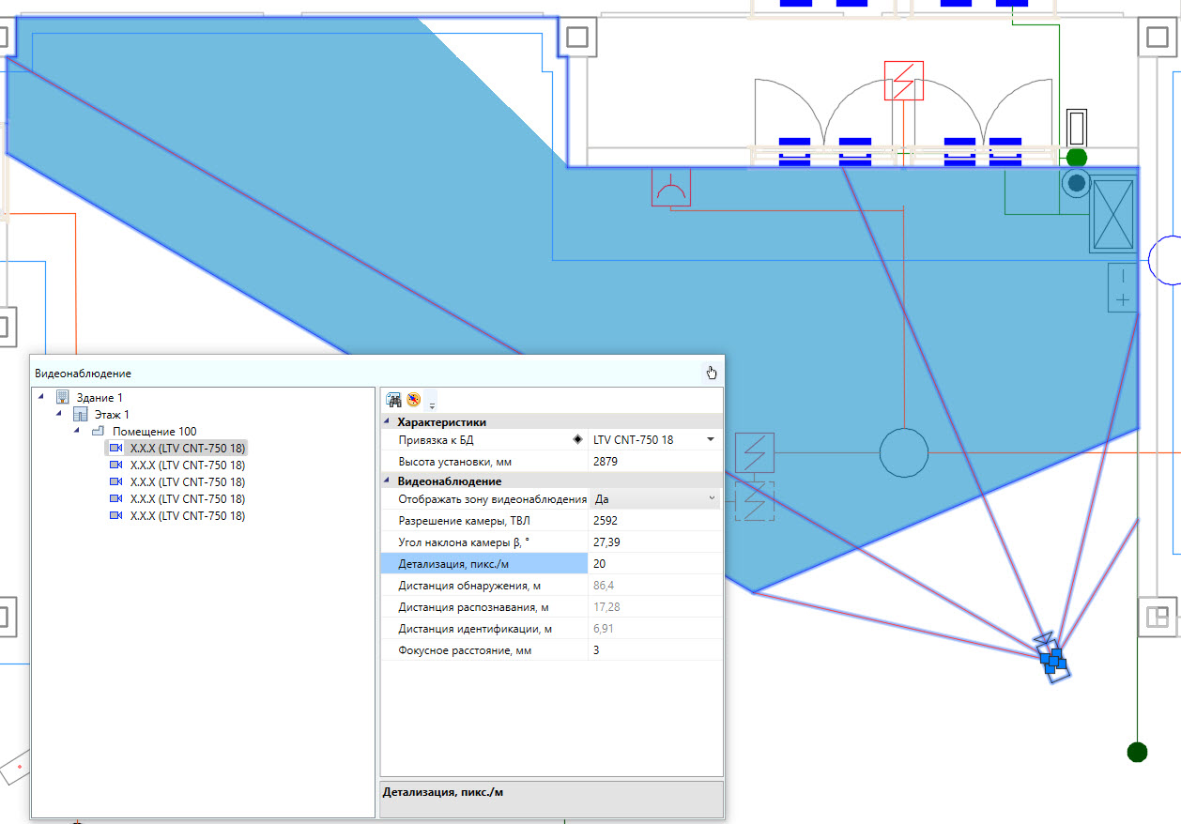Collapse the Здание 1 tree node
Image resolution: width=1181 pixels, height=824 pixels.
tap(41, 398)
